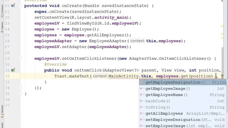Image resolution: width=228 pixels, height=128 pixels.
Task: Click 'employees.get(position)' on line 32
Action: coord(185,76)
